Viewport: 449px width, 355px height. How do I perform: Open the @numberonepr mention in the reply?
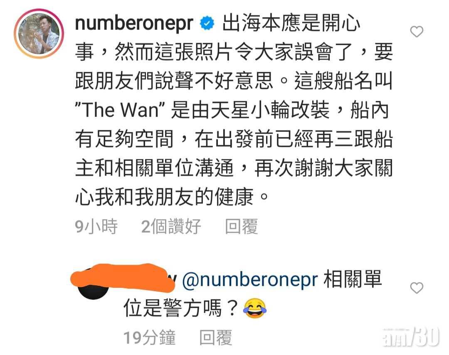pos(250,280)
